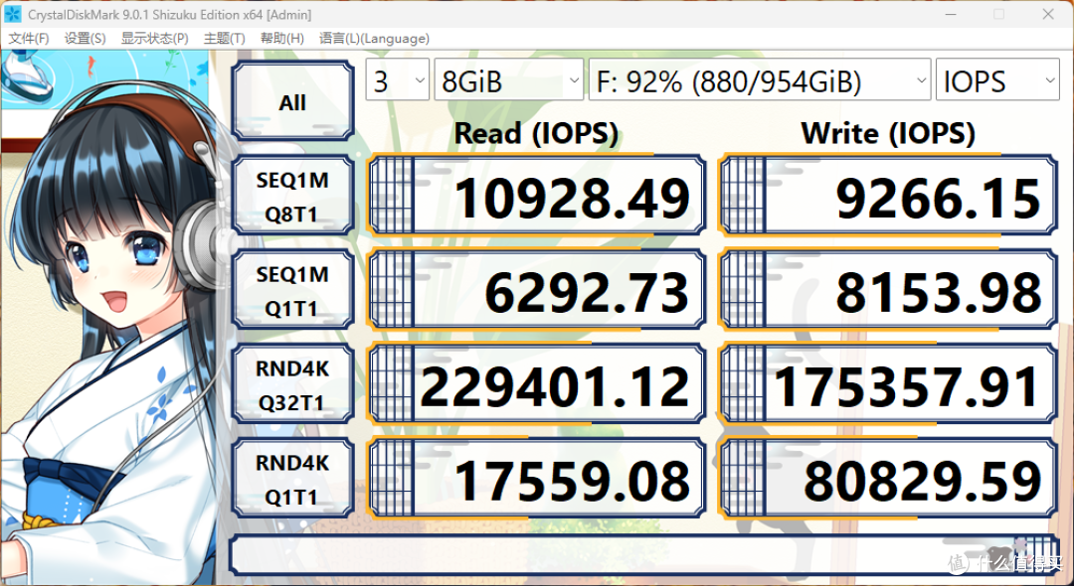Open the 主题(T) menu
The image size is (1074, 586).
[x=224, y=39]
